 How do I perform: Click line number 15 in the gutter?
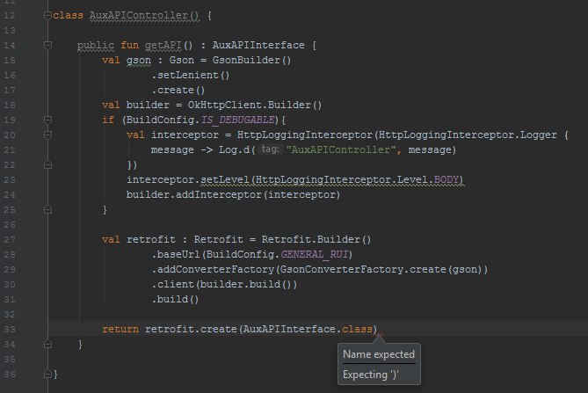(x=10, y=61)
